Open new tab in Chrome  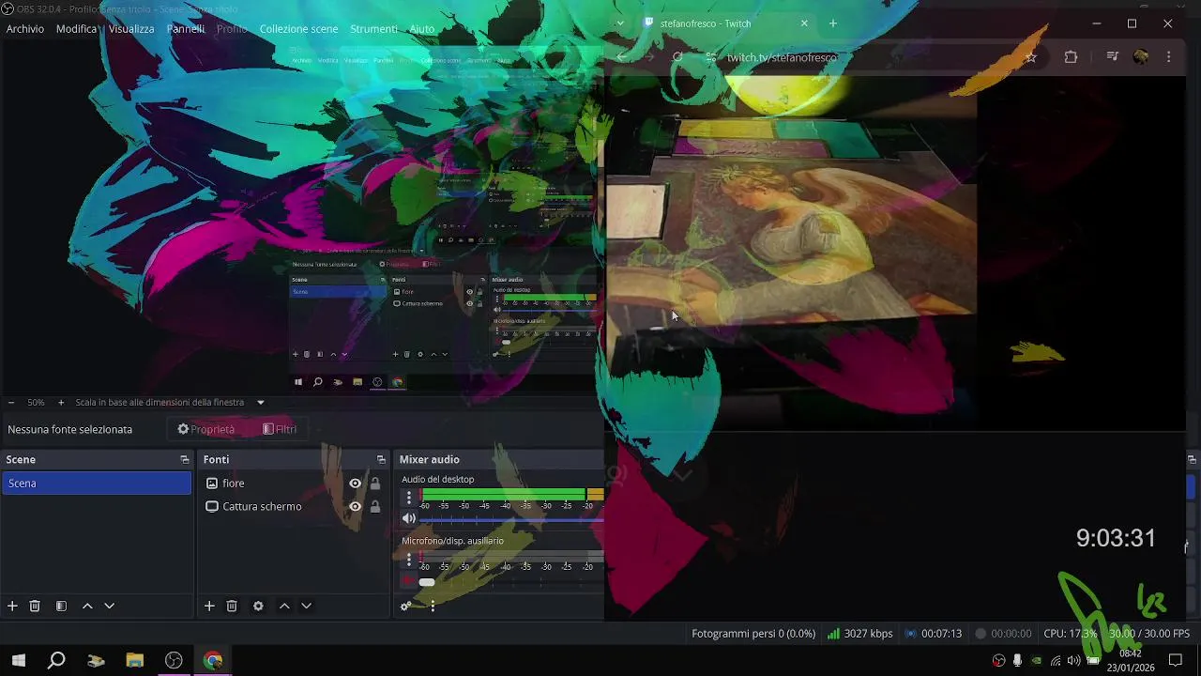click(x=832, y=23)
